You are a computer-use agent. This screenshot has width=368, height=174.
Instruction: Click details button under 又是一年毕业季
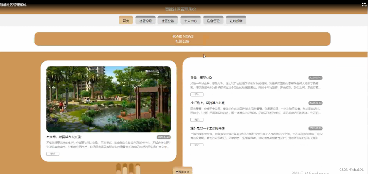[x=197, y=94]
